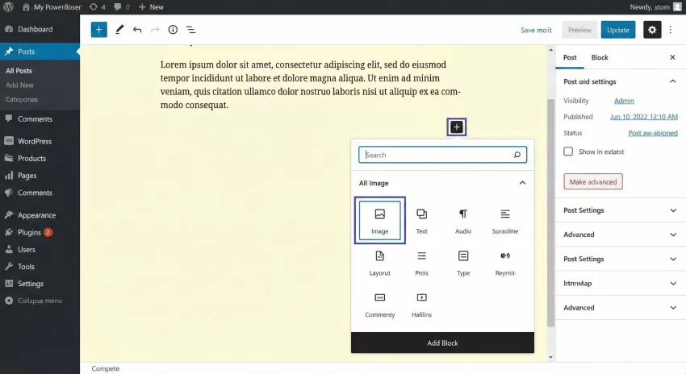
Task: Open Dashboard in the admin menu
Action: 40,29
